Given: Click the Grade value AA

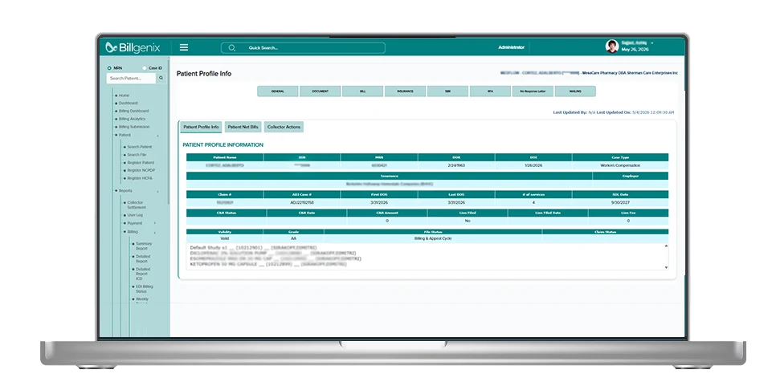Looking at the screenshot, I should tap(293, 239).
